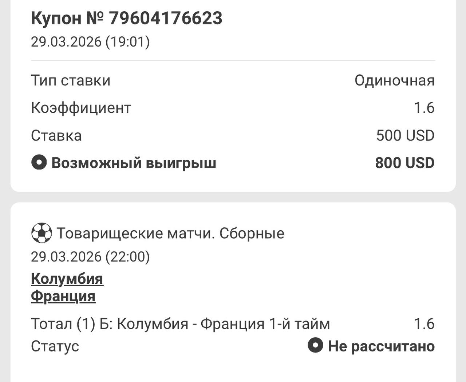Click the soccer ball icon

click(42, 233)
